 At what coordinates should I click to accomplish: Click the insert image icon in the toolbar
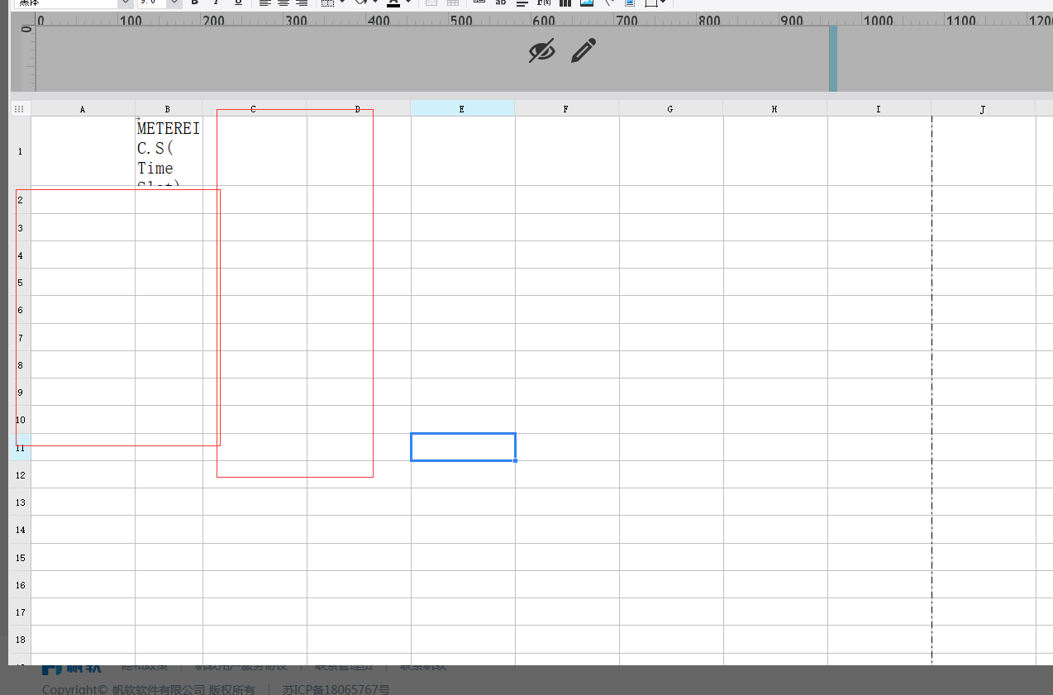587,2
